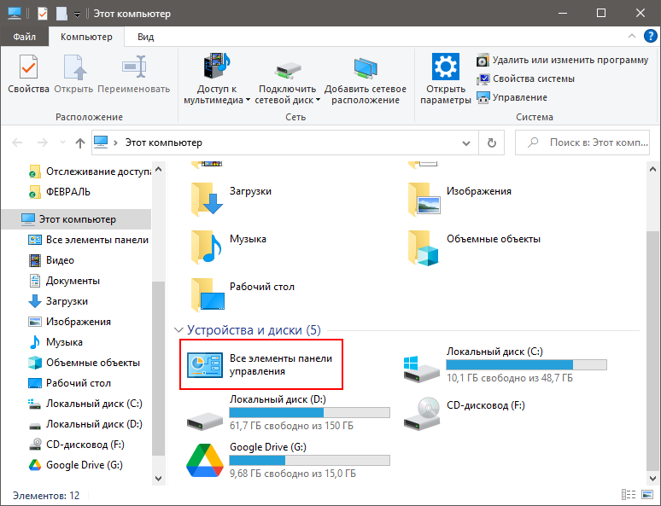
Task: Open the help question mark icon
Action: coord(650,36)
